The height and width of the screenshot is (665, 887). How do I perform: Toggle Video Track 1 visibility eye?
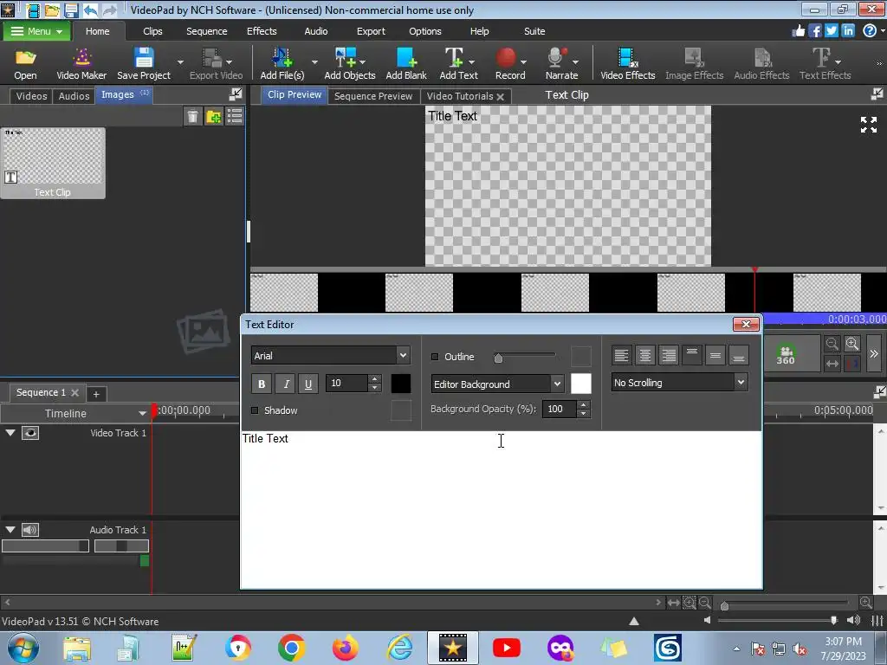coord(30,433)
